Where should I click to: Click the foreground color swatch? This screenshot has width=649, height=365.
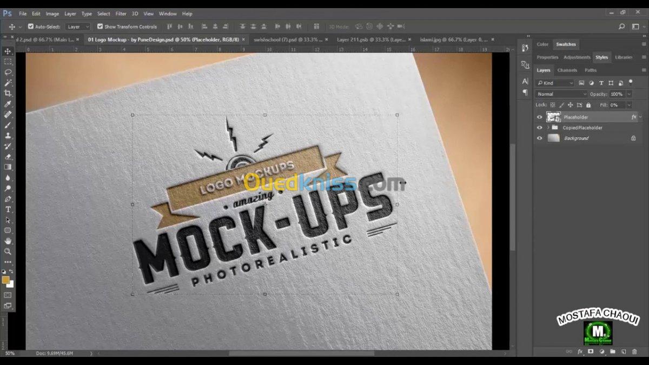(6, 280)
